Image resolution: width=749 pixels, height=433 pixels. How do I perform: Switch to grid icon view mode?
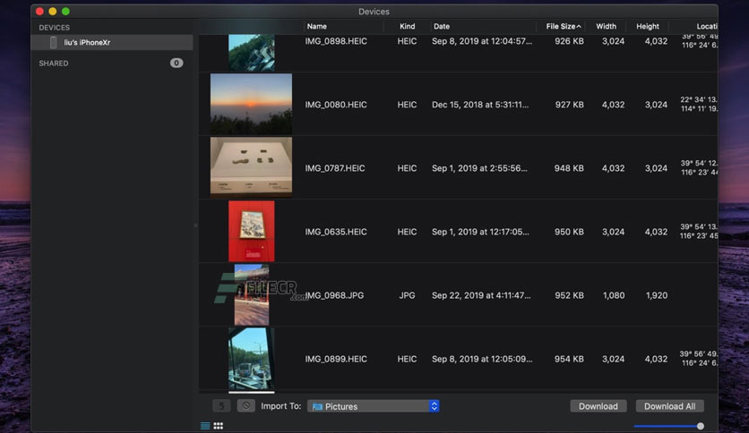point(219,426)
